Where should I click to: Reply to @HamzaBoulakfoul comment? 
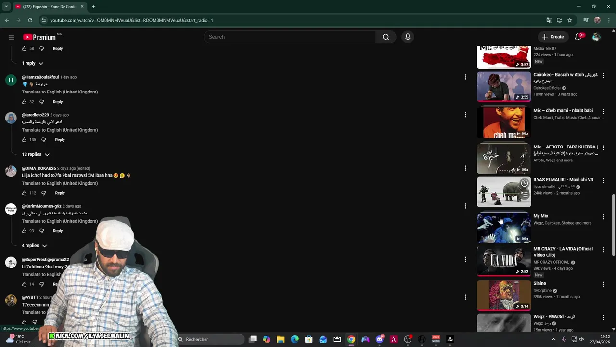pyautogui.click(x=58, y=102)
